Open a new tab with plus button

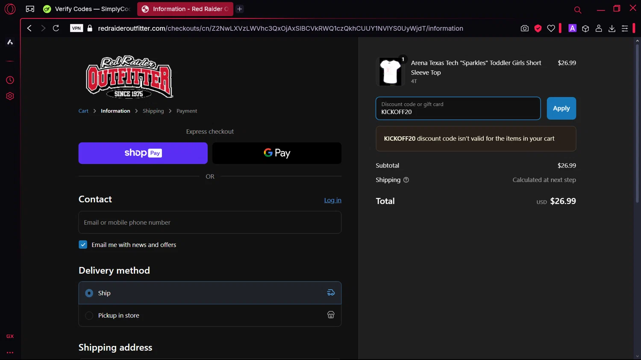click(240, 9)
